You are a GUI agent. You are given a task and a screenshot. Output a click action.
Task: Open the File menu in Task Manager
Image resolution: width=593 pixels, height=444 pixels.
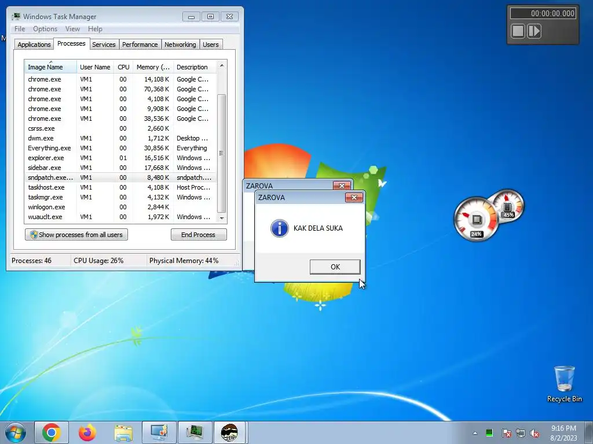20,29
